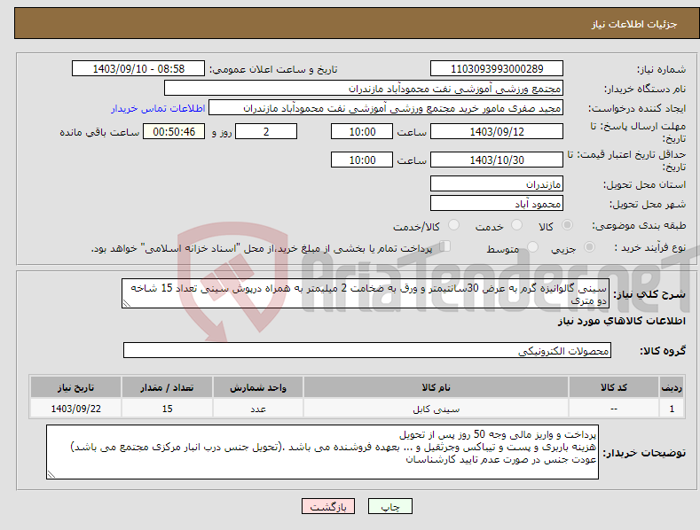Viewport: 700px width, 530px height.
Task: Click the announcement date field 1403/09/10 - 08:58
Action: point(138,69)
